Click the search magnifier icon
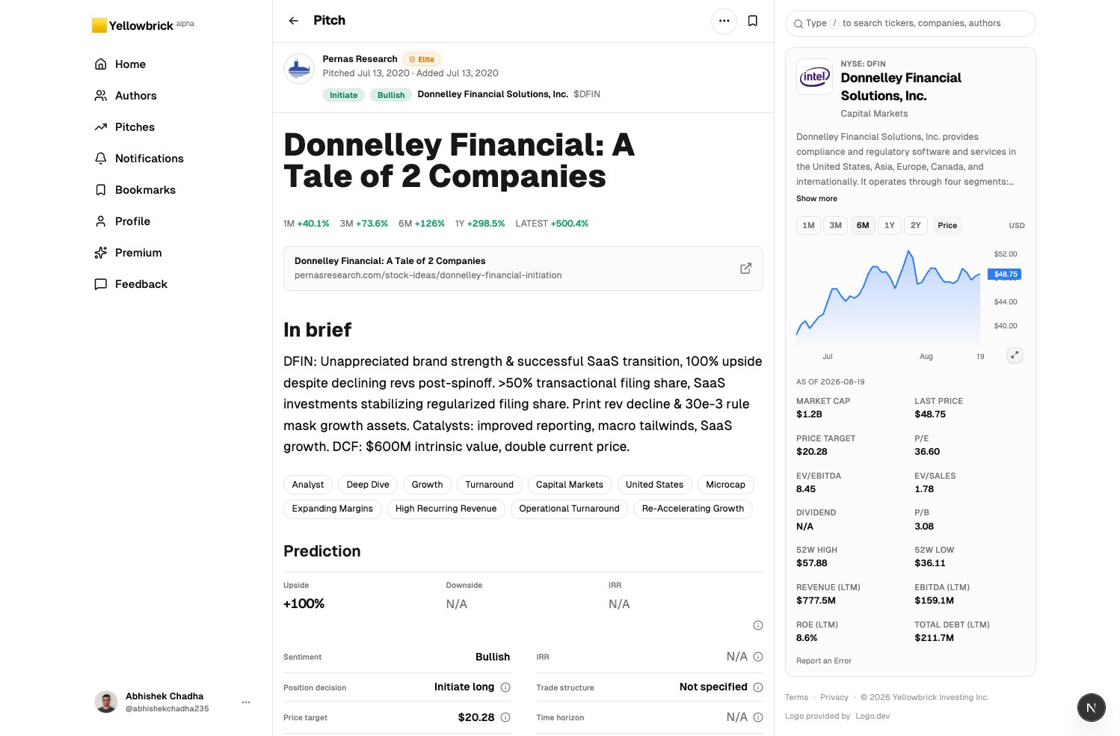Image resolution: width=1120 pixels, height=736 pixels. pyautogui.click(x=799, y=24)
